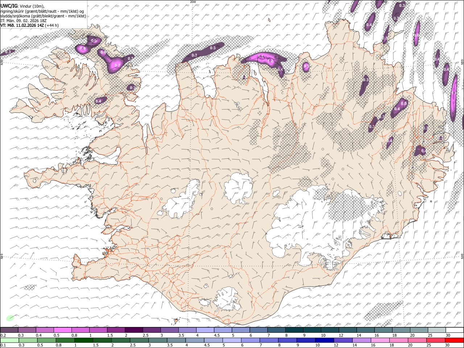Click the '1.2' snowfall value on north coast
Screen dimensions: 464x348
(x=270, y=62)
